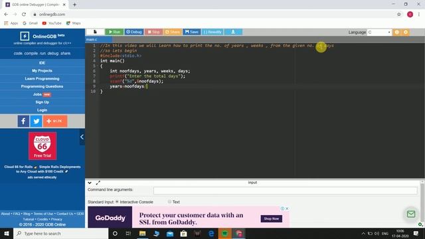This screenshot has width=425, height=239.
Task: Go back with the browser back arrow
Action: tap(6, 15)
